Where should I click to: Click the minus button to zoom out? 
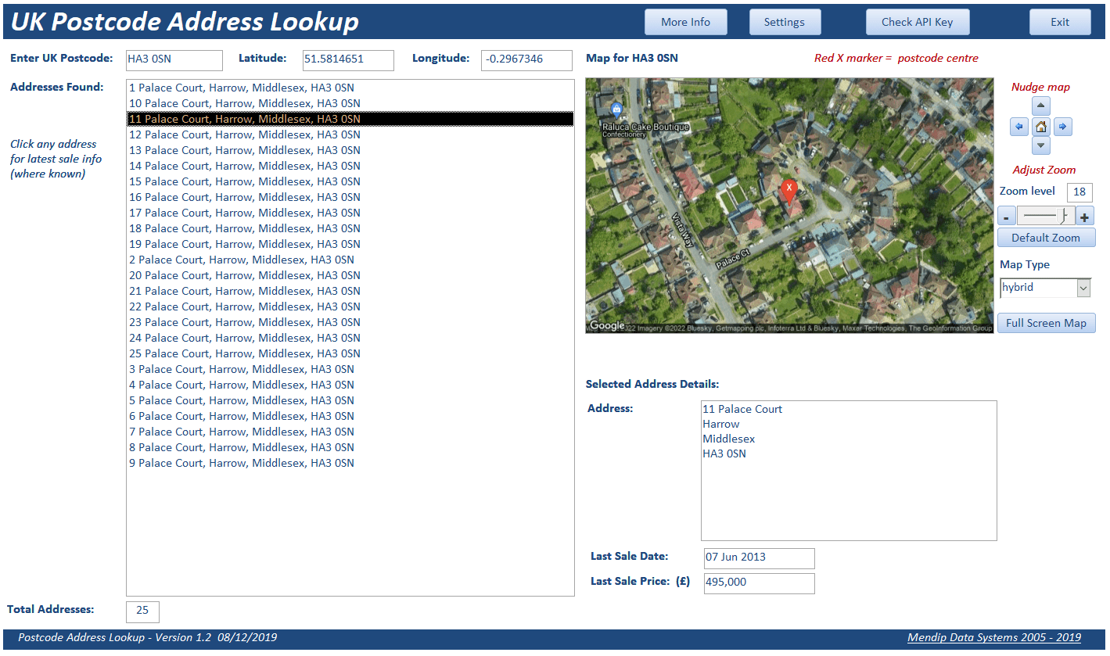[x=1007, y=216]
